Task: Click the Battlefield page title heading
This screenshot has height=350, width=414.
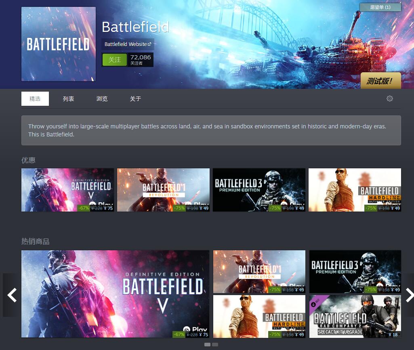Action: [135, 27]
